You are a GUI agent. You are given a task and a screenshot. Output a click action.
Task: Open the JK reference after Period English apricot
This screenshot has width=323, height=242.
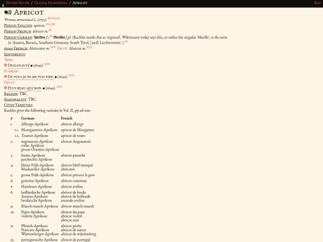click(54, 24)
